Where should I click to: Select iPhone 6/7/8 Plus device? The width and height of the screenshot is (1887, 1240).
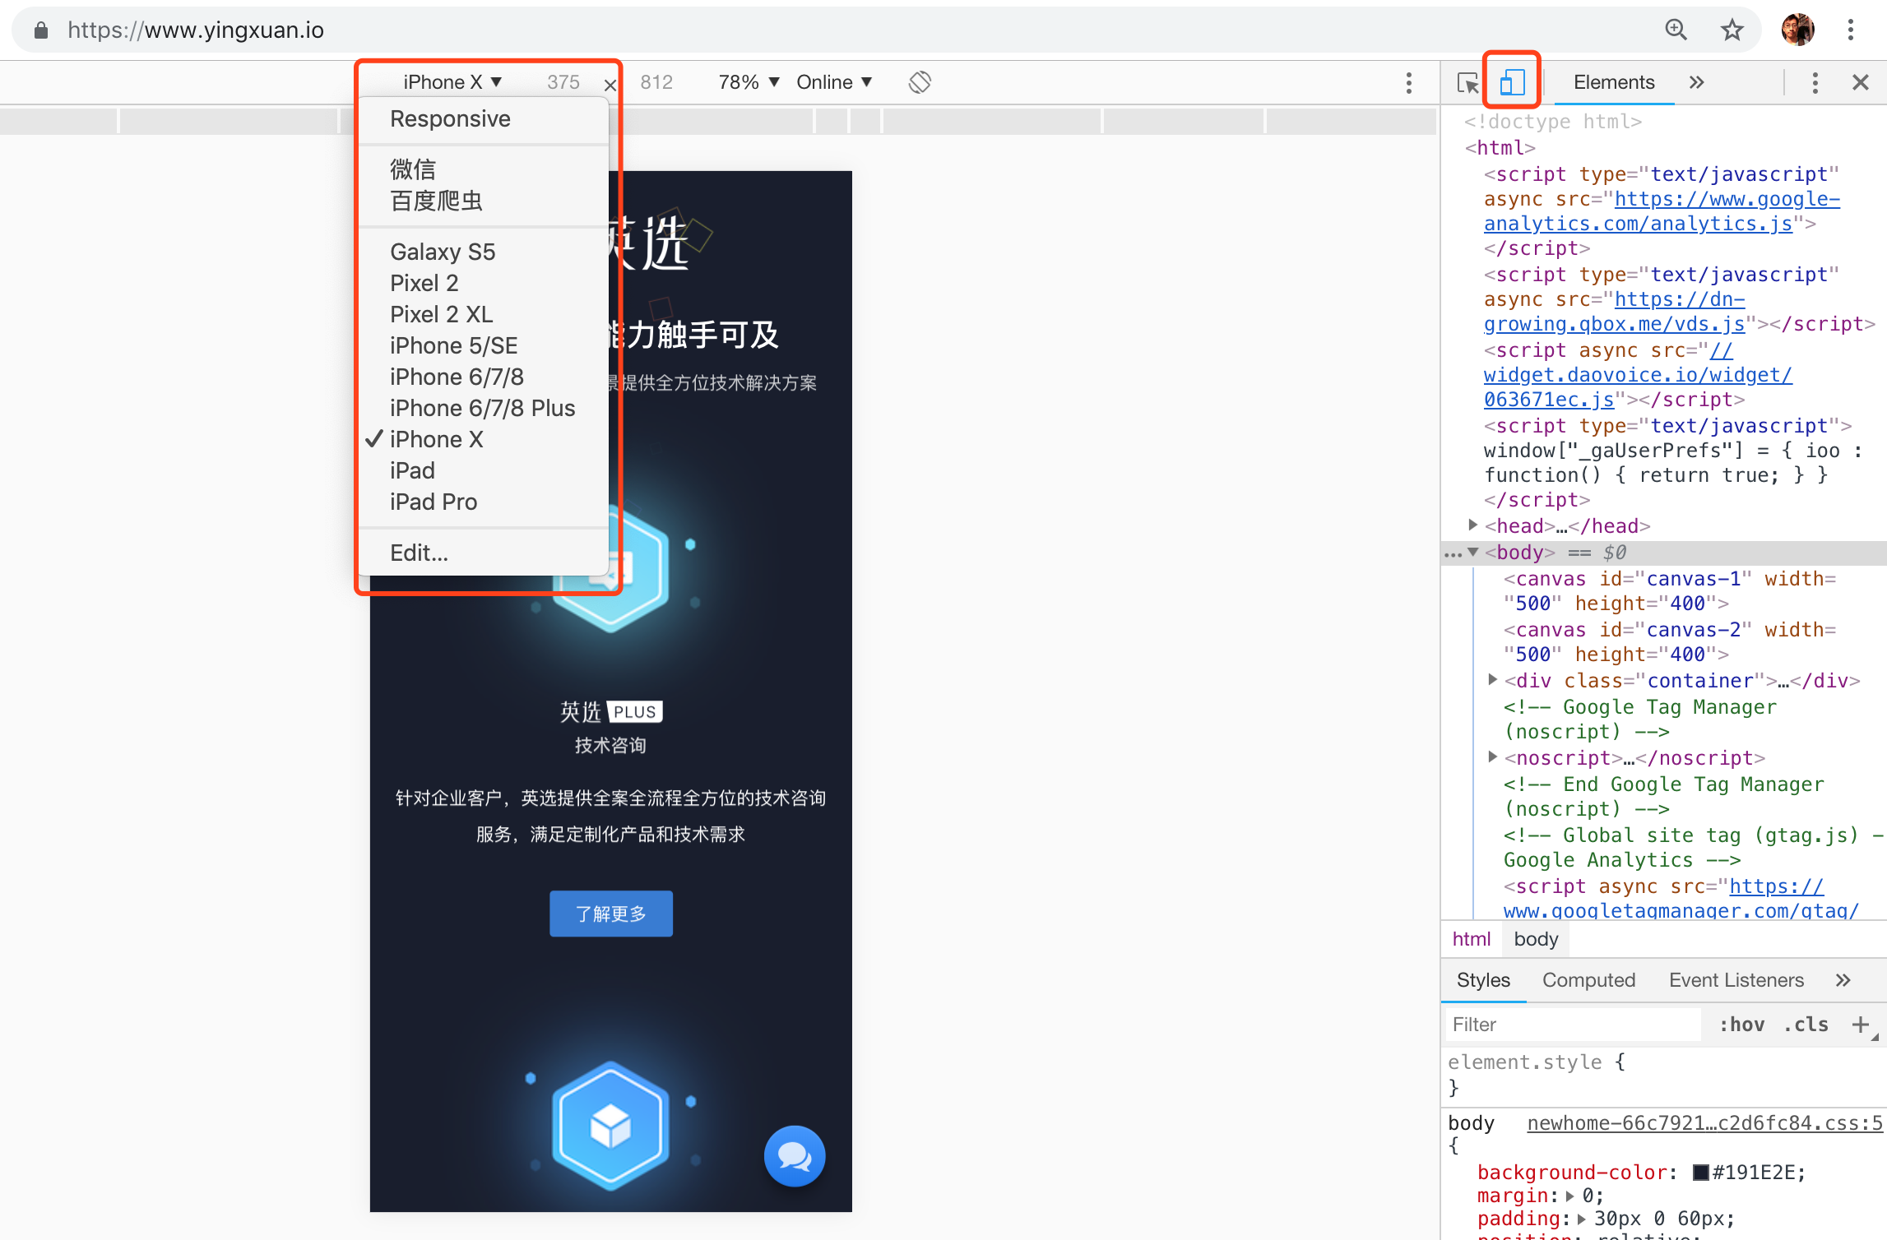484,408
